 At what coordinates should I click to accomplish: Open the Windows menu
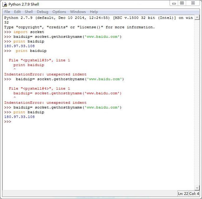pos(78,12)
